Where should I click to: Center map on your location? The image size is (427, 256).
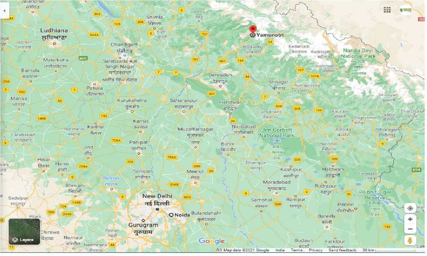pos(410,209)
